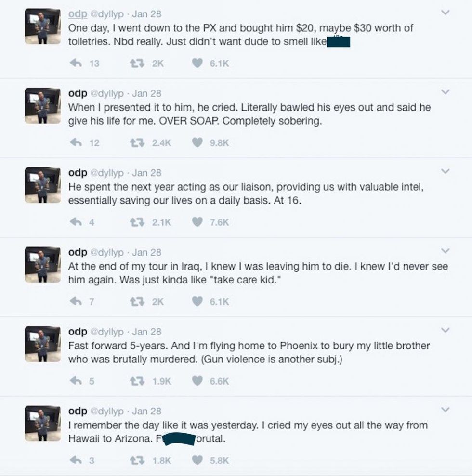Viewport: 472px width, 476px height.
Task: Expand options menu on 'OVER SOAP' tweet
Action: coord(446,91)
